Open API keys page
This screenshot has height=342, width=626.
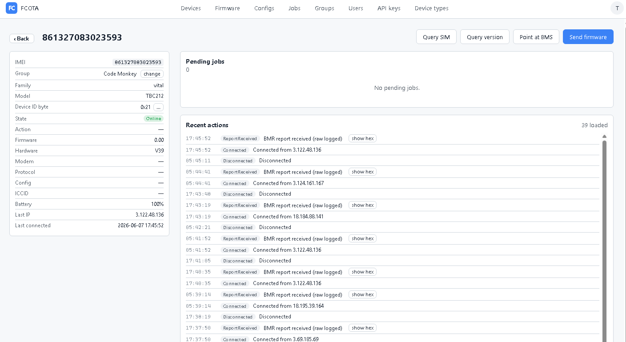389,8
